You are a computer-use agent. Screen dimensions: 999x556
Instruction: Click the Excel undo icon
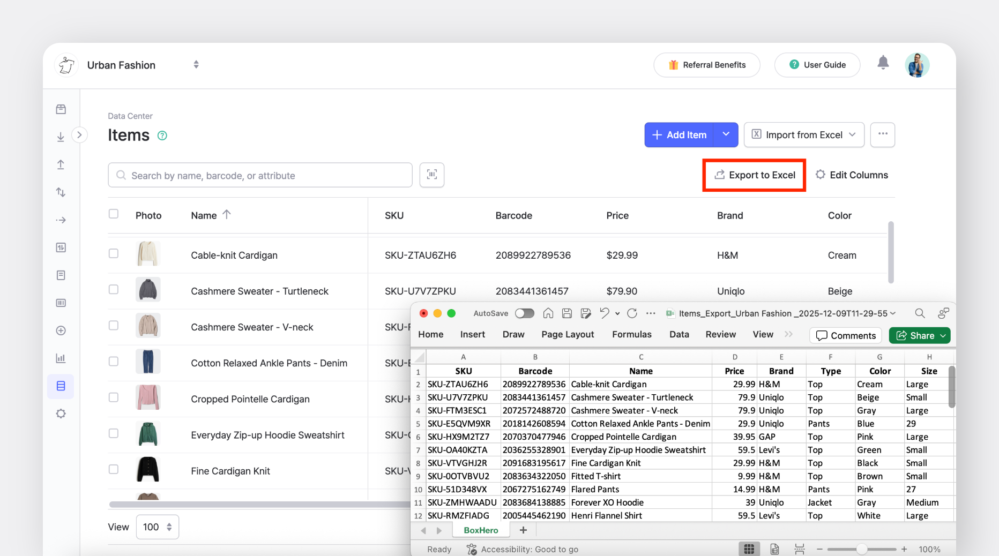pyautogui.click(x=605, y=313)
